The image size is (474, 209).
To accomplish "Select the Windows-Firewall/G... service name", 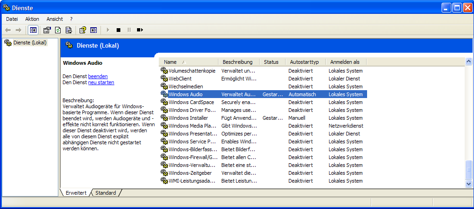I will pyautogui.click(x=193, y=157).
